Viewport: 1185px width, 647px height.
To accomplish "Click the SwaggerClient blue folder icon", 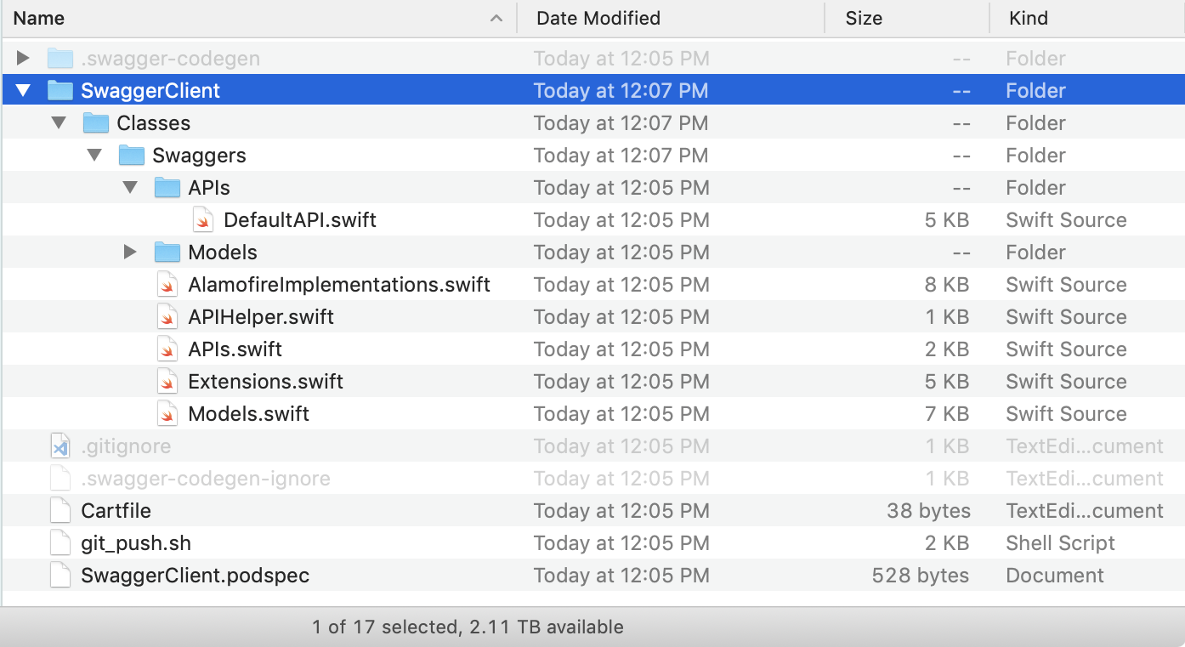I will pyautogui.click(x=60, y=90).
